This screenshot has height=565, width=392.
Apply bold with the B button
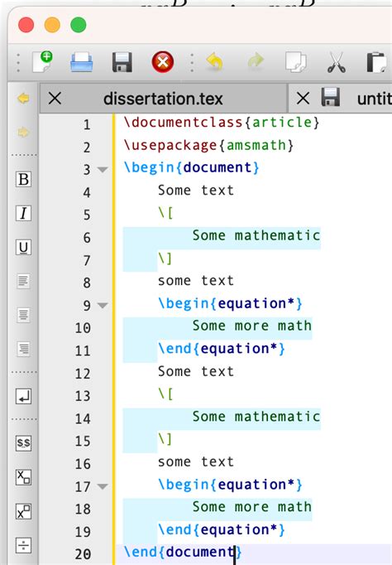(23, 179)
